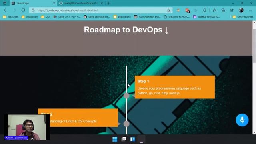Open the Widgets taskbar icon
Image resolution: width=256 pixels, height=144 pixels.
[x=132, y=139]
